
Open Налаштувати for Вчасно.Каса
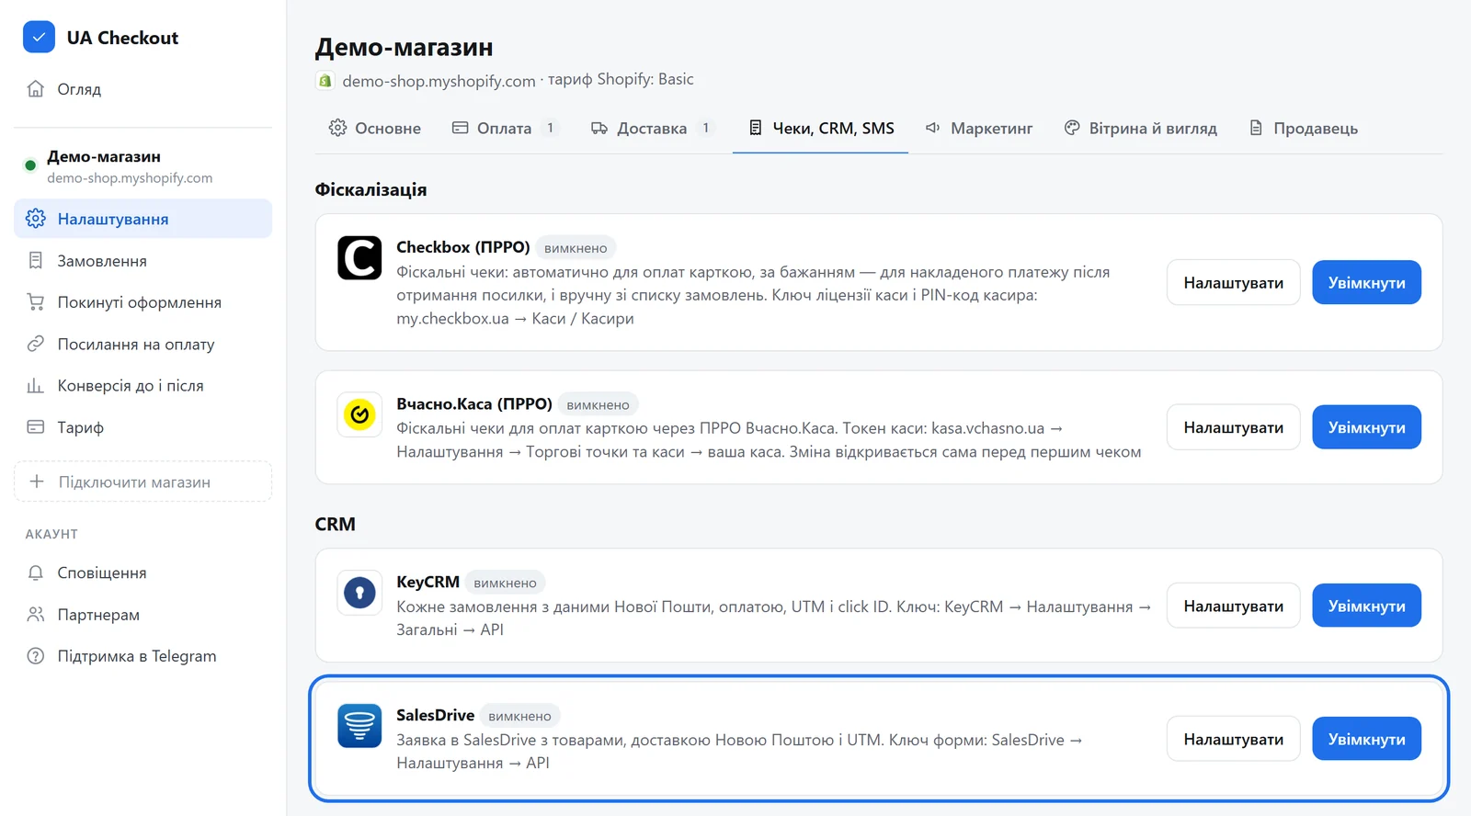click(x=1233, y=427)
